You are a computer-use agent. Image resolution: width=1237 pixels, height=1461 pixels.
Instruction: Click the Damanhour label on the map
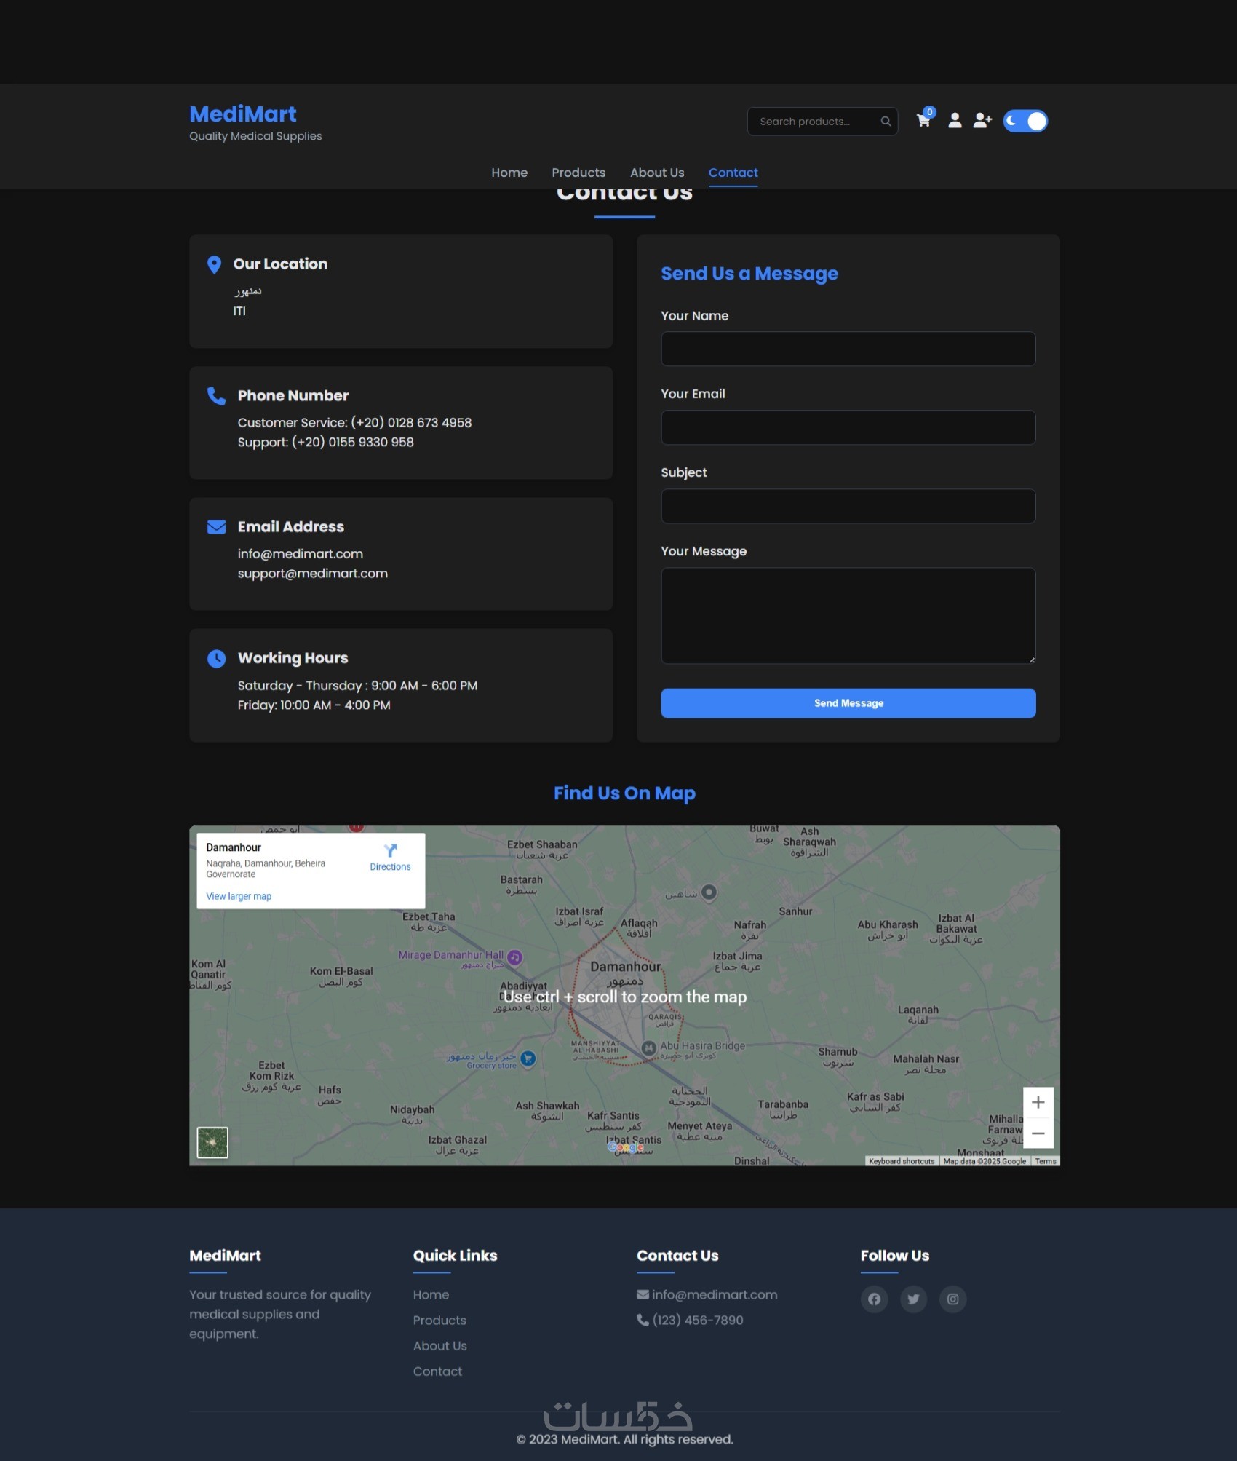pyautogui.click(x=625, y=967)
